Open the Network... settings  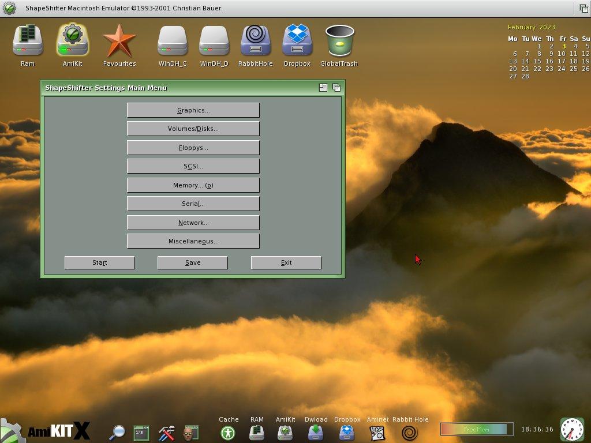click(x=193, y=223)
